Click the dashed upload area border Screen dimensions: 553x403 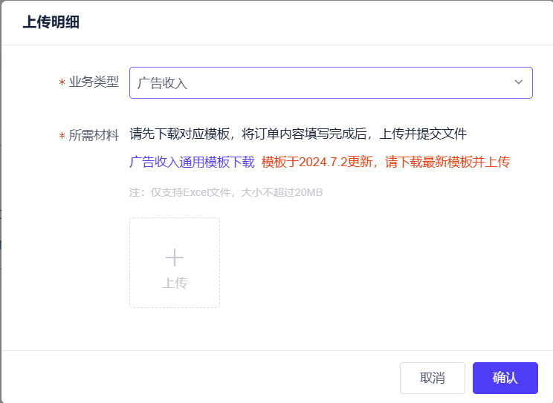pyautogui.click(x=130, y=263)
